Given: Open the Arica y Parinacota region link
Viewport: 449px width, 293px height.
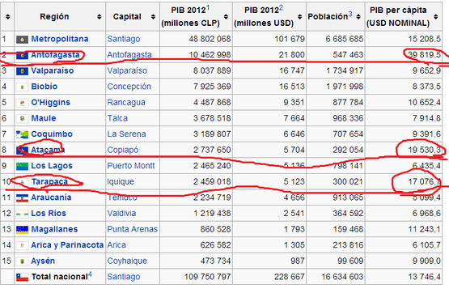Looking at the screenshot, I should (x=67, y=245).
